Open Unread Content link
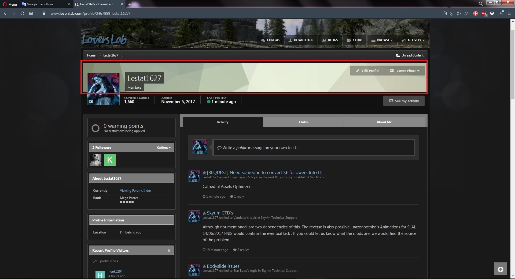The image size is (515, 279). coord(410,55)
